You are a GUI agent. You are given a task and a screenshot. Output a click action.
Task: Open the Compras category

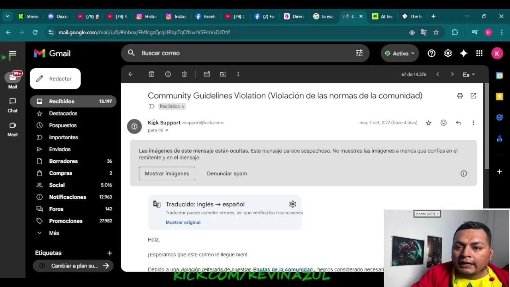(x=73, y=173)
